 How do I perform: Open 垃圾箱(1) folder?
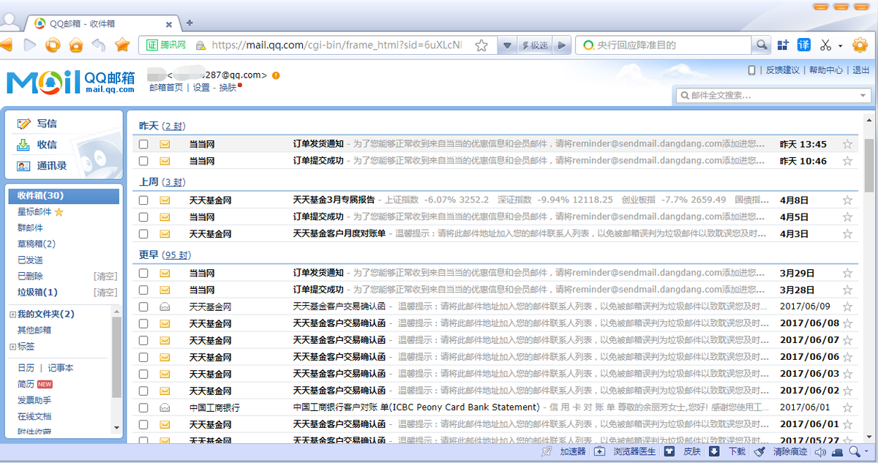pyautogui.click(x=37, y=293)
